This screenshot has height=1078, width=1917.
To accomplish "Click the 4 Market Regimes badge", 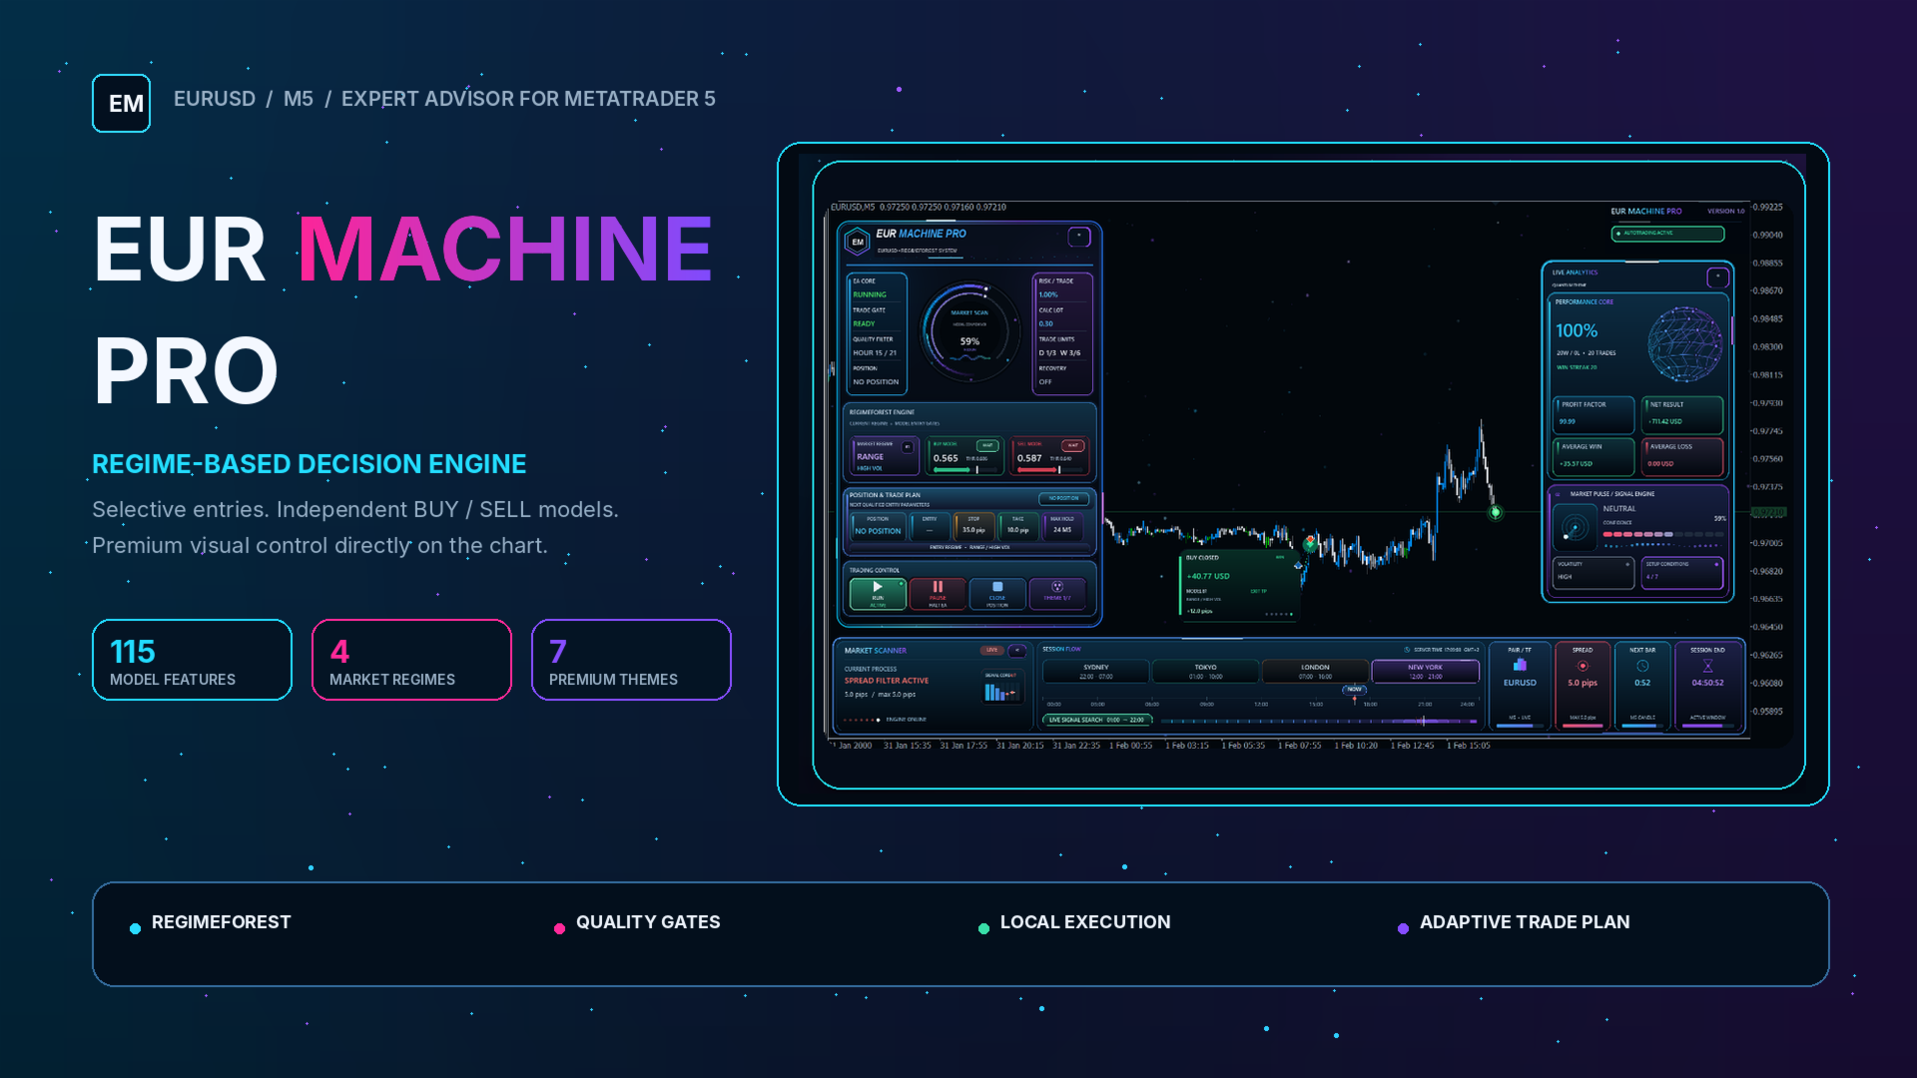I will coord(411,660).
